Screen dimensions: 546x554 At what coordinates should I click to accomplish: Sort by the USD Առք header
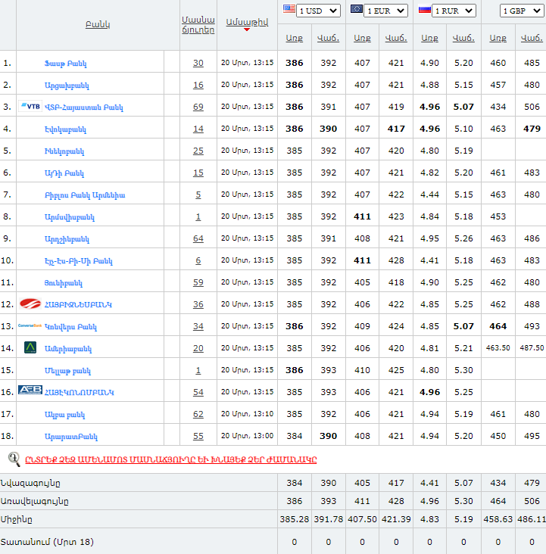(x=295, y=38)
